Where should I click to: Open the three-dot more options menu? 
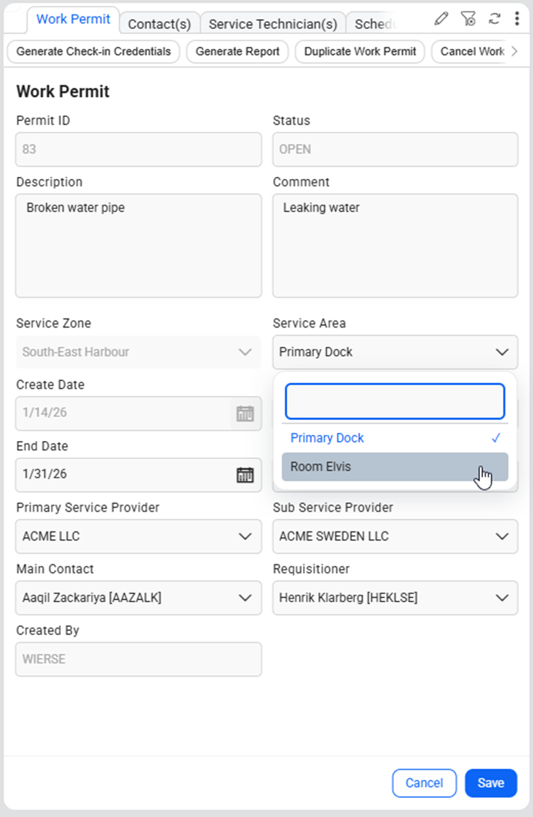pos(517,18)
